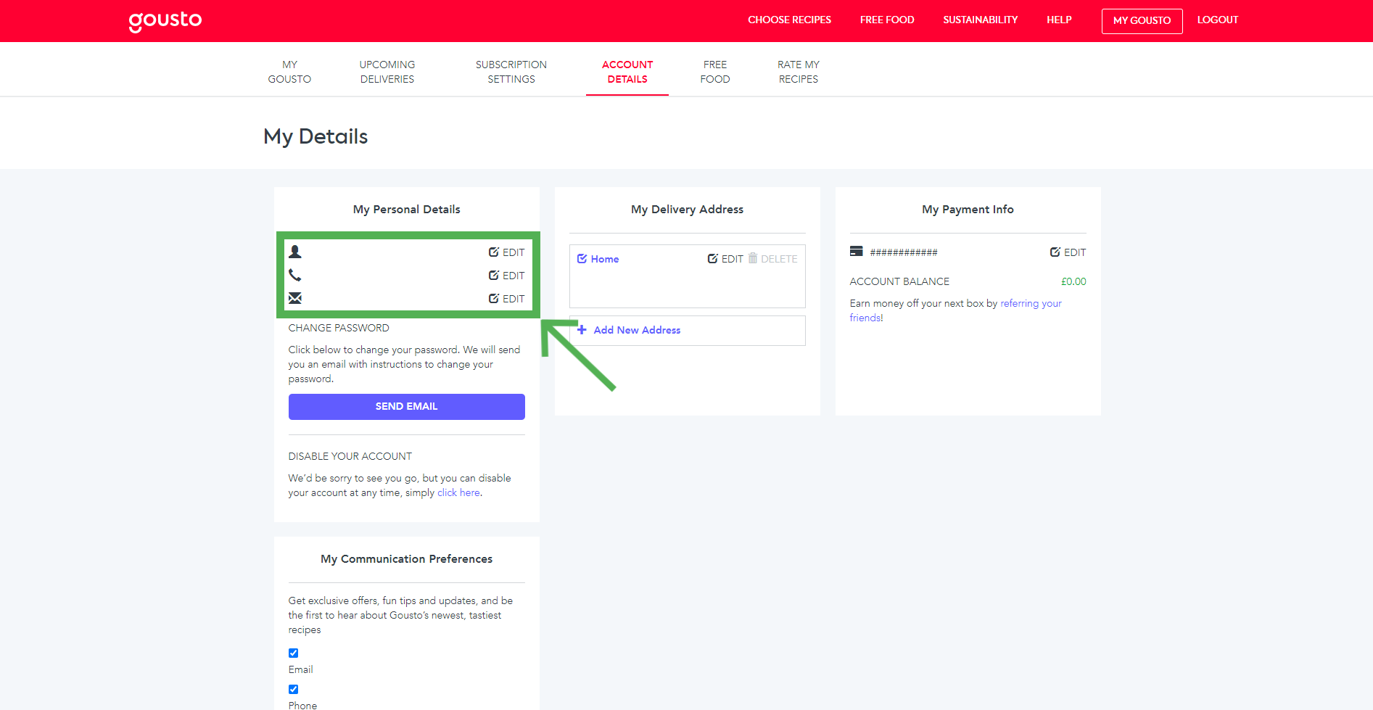Edit name in personal details
Screen dimensions: 1373x710
point(506,252)
